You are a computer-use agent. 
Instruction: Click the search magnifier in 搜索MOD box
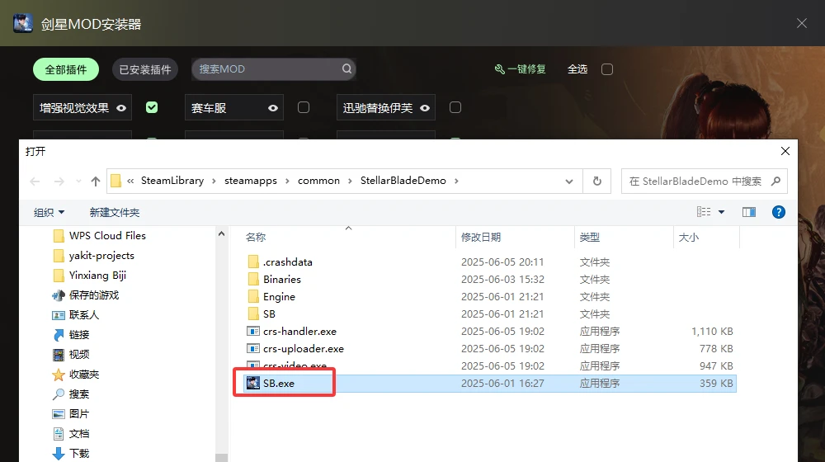347,69
